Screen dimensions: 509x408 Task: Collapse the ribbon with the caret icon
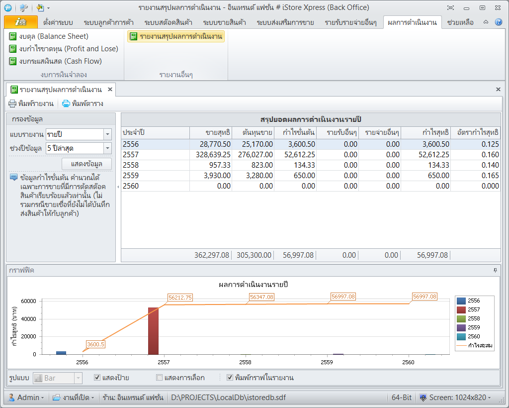(486, 22)
